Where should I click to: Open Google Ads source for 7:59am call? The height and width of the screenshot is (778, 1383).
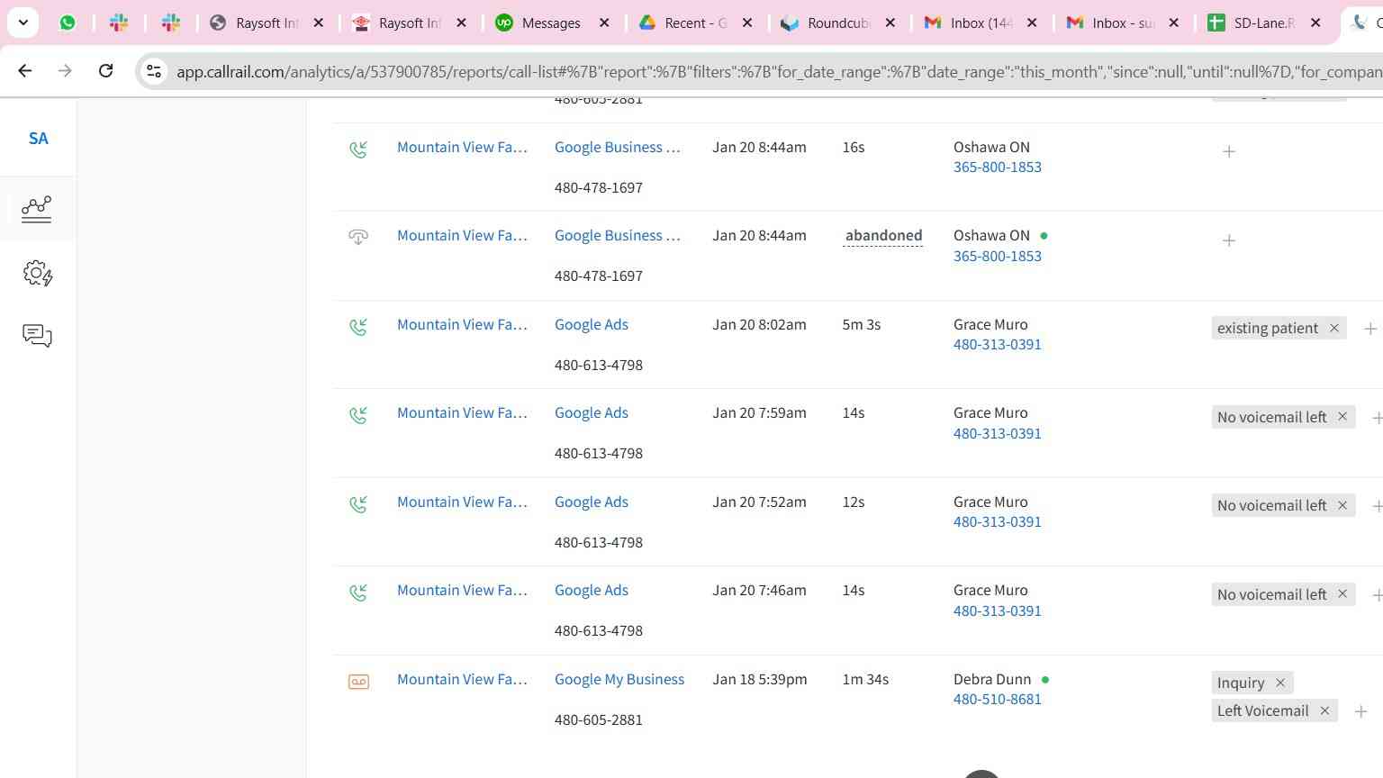coord(592,412)
